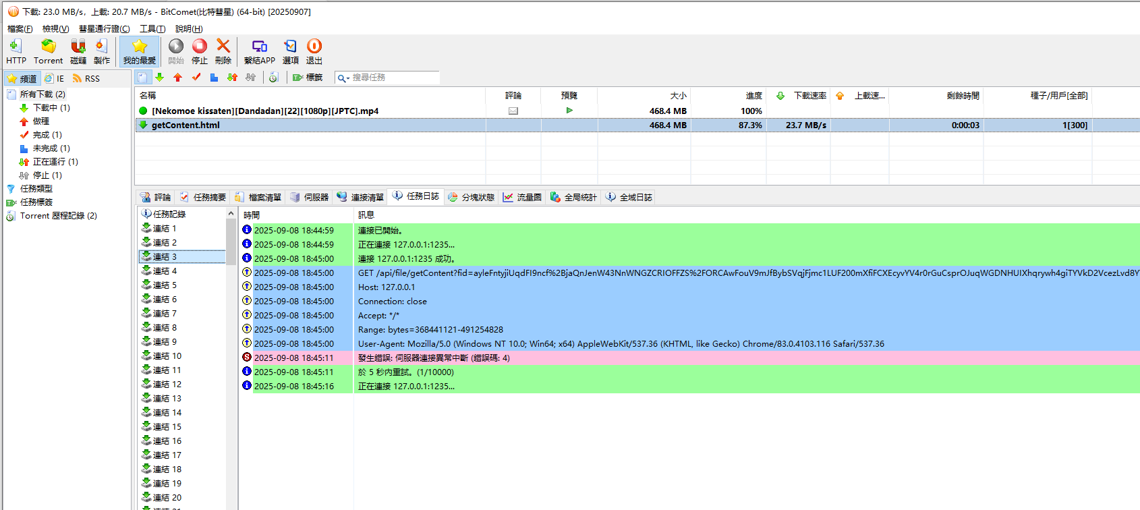Click the HTTP new download icon
The height and width of the screenshot is (510, 1140).
(16, 51)
